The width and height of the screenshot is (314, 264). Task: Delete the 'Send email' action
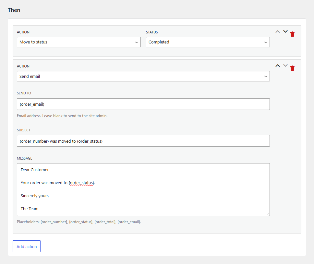(x=292, y=68)
